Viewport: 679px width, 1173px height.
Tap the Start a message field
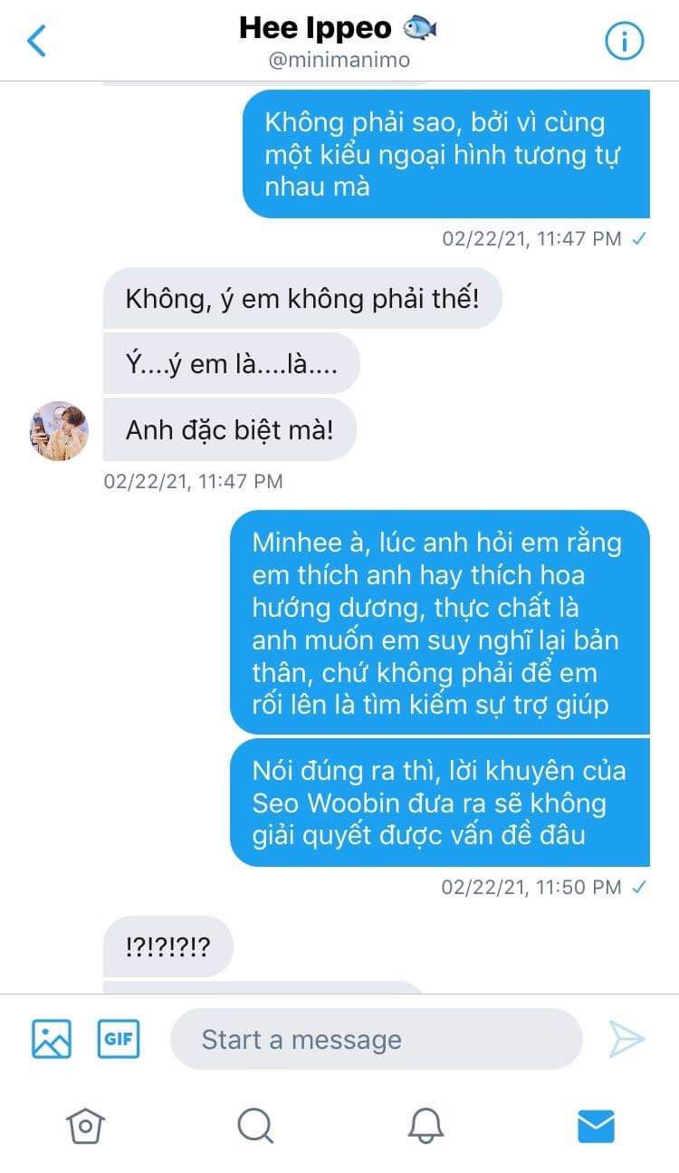(x=377, y=1039)
